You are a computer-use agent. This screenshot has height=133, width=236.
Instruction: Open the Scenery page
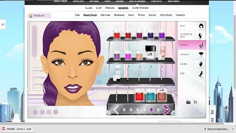pos(152,15)
